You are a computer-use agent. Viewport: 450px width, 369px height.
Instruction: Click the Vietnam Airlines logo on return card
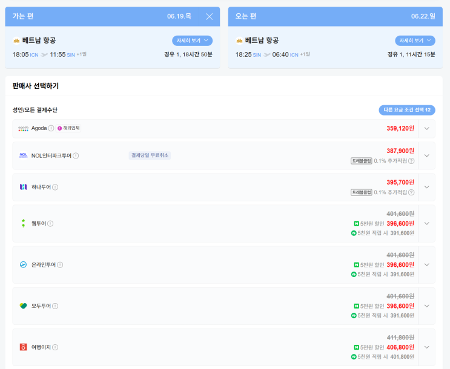[x=239, y=41]
